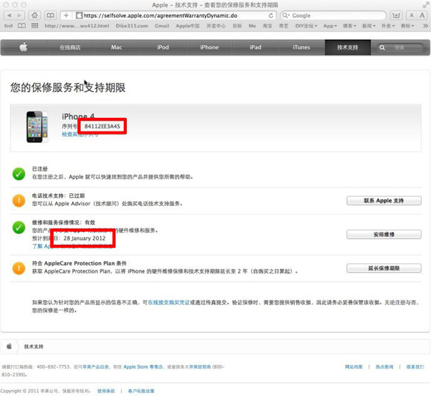431x396 pixels.
Task: Click the Apple logo in the footer breadcrumb
Action: point(9,346)
